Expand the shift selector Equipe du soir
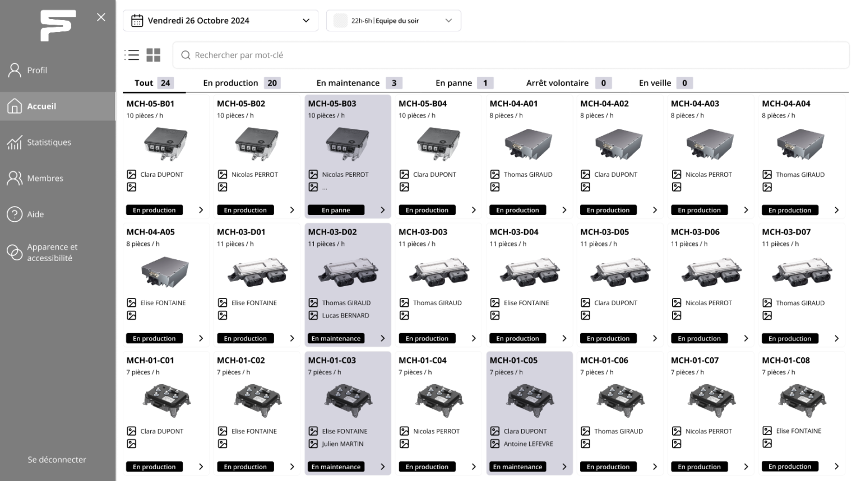Image resolution: width=861 pixels, height=481 pixels. click(x=448, y=21)
